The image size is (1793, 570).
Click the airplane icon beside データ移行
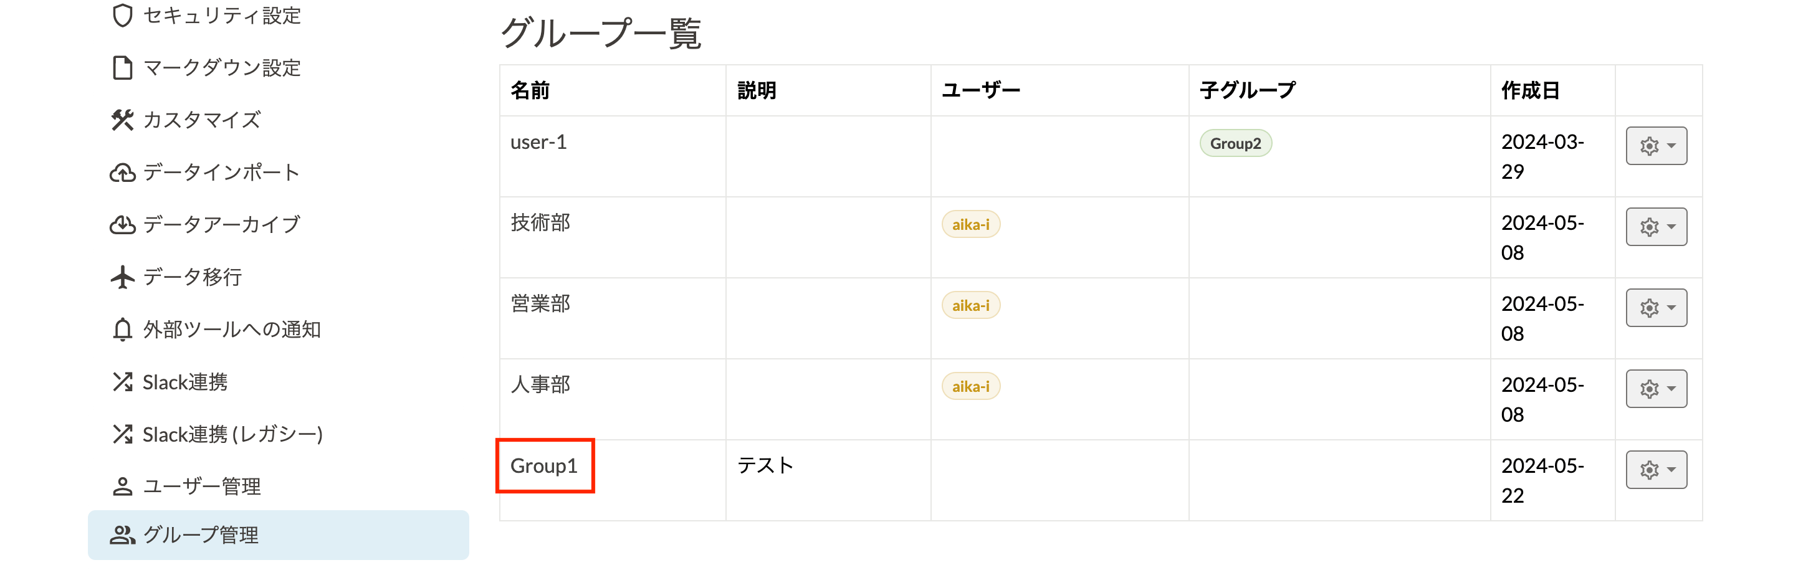point(123,277)
